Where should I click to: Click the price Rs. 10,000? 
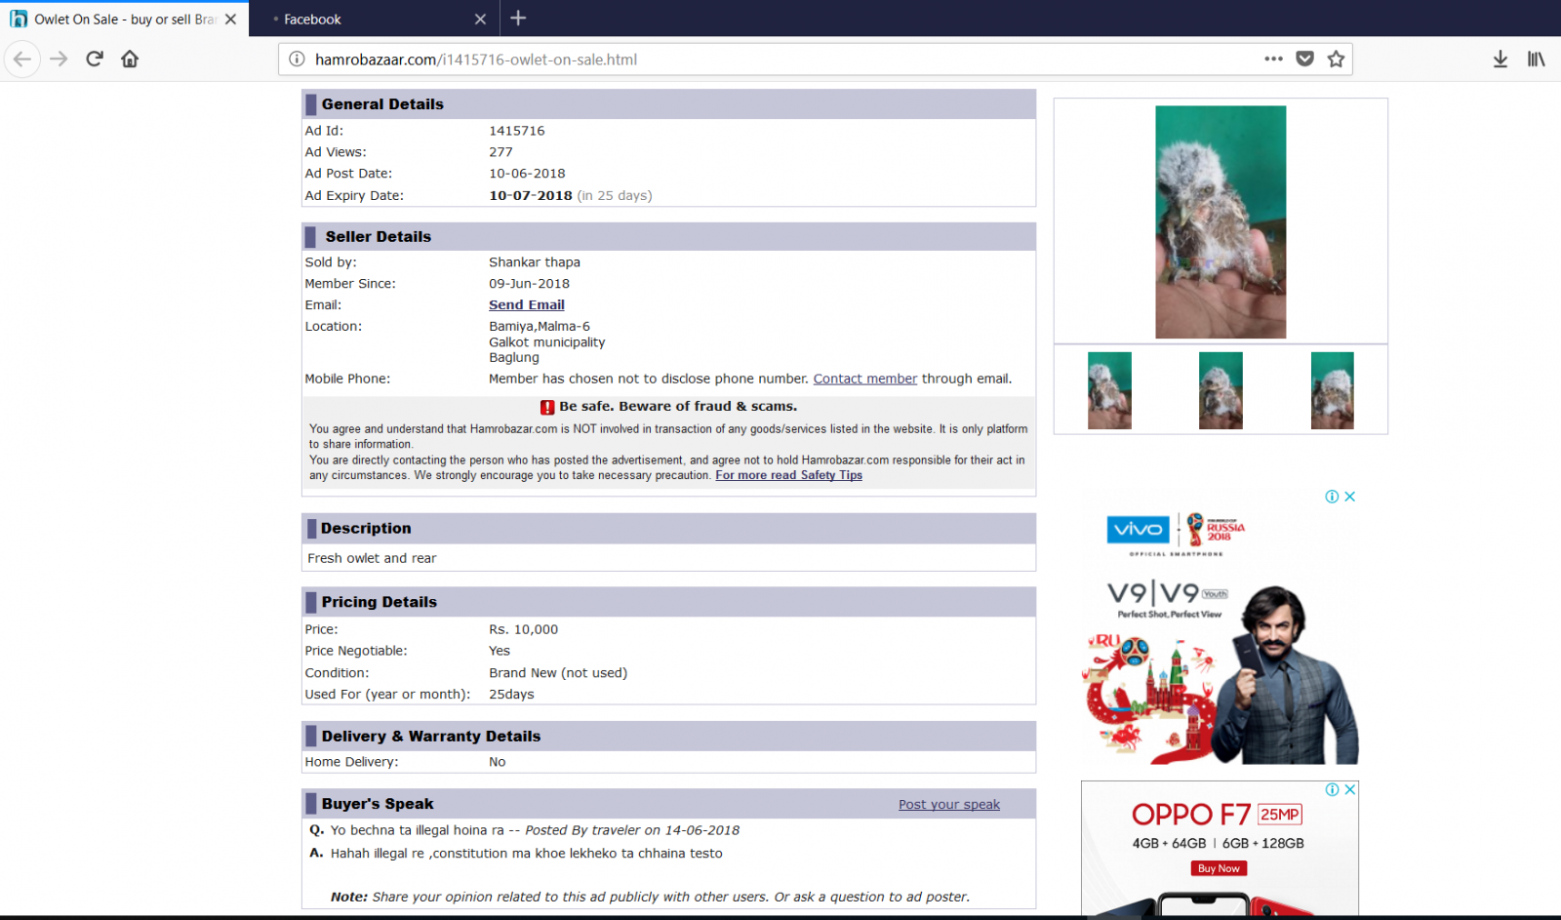coord(524,629)
